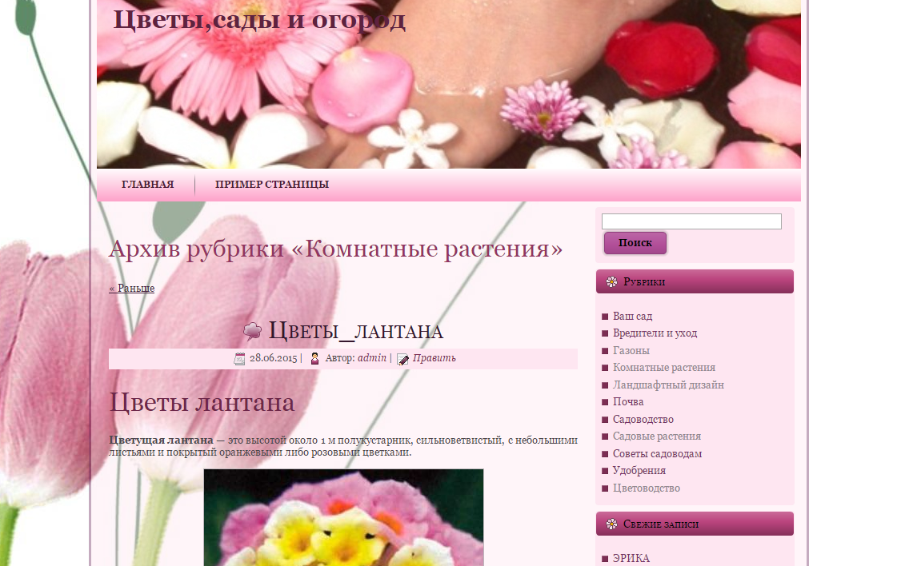Click the post date 28.06.2015

tap(273, 358)
